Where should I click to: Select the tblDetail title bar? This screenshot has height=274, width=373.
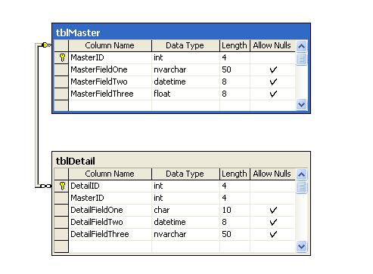pyautogui.click(x=181, y=161)
